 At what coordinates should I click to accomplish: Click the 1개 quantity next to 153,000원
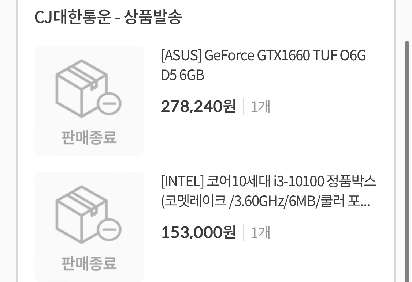260,232
